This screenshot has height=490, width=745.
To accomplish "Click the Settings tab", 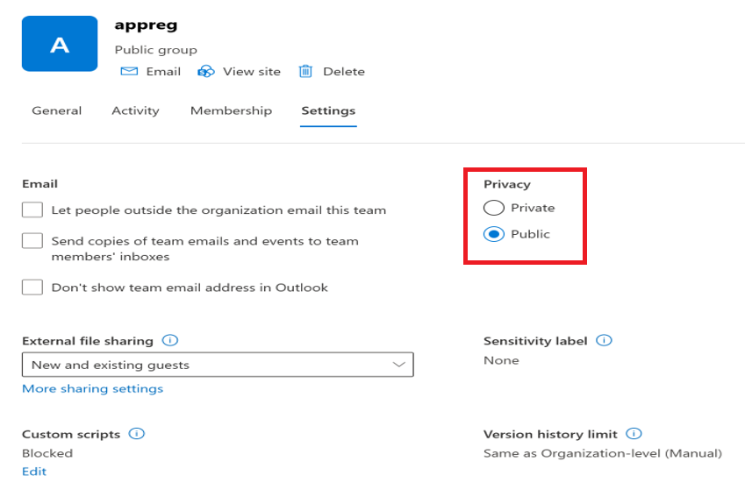I will coord(328,111).
